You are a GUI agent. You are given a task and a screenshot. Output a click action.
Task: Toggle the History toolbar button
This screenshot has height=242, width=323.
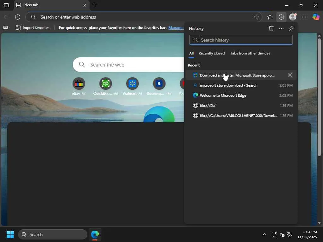(281, 17)
